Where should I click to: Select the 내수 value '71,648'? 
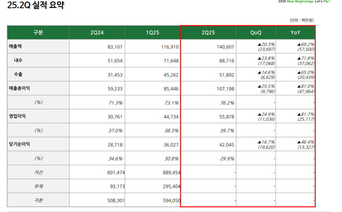tap(171, 61)
